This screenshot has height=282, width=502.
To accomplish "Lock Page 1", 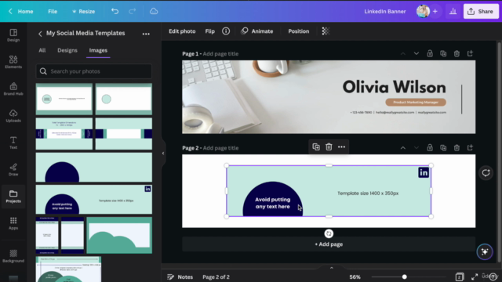I will 430,53.
